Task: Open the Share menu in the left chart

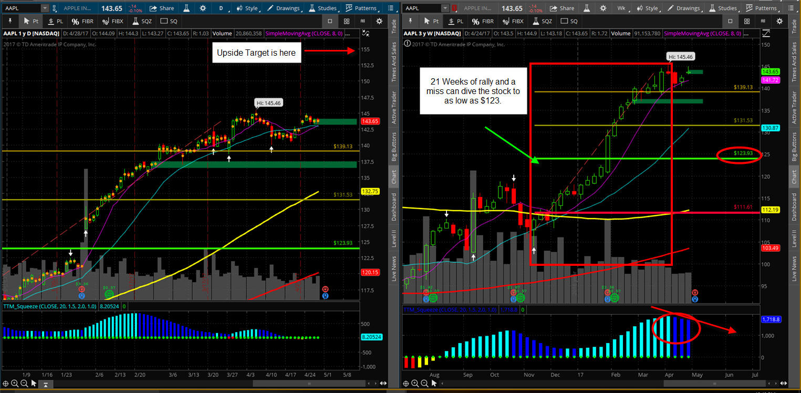Action: pyautogui.click(x=162, y=8)
